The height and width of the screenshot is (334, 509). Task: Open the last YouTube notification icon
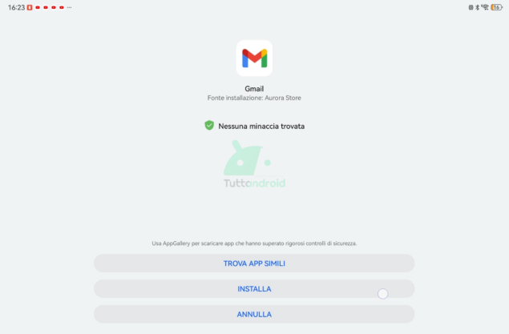click(x=62, y=7)
